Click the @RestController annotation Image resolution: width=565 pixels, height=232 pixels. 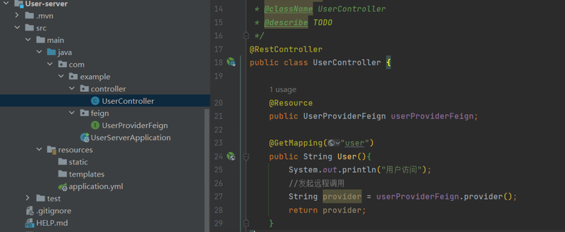(286, 49)
